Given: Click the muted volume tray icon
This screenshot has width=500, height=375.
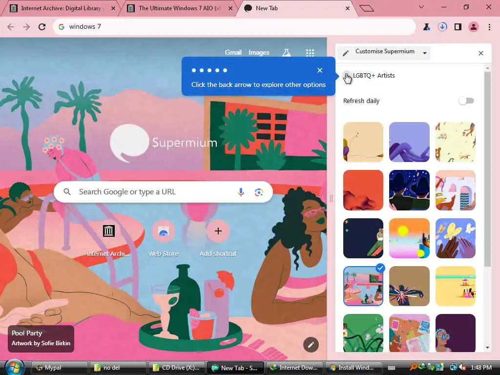Looking at the screenshot, I should pyautogui.click(x=462, y=368).
